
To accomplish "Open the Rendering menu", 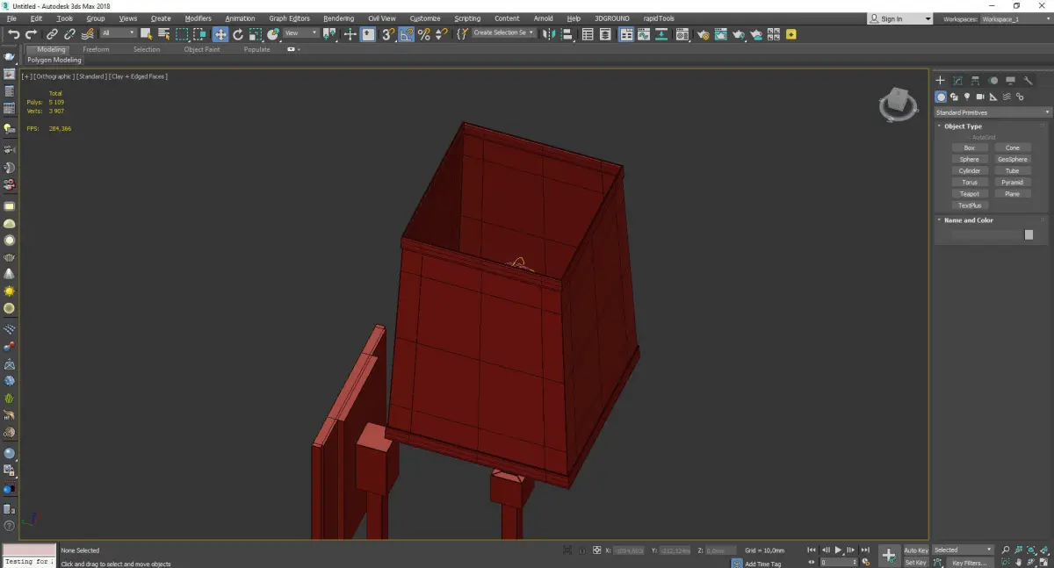I will pos(338,18).
